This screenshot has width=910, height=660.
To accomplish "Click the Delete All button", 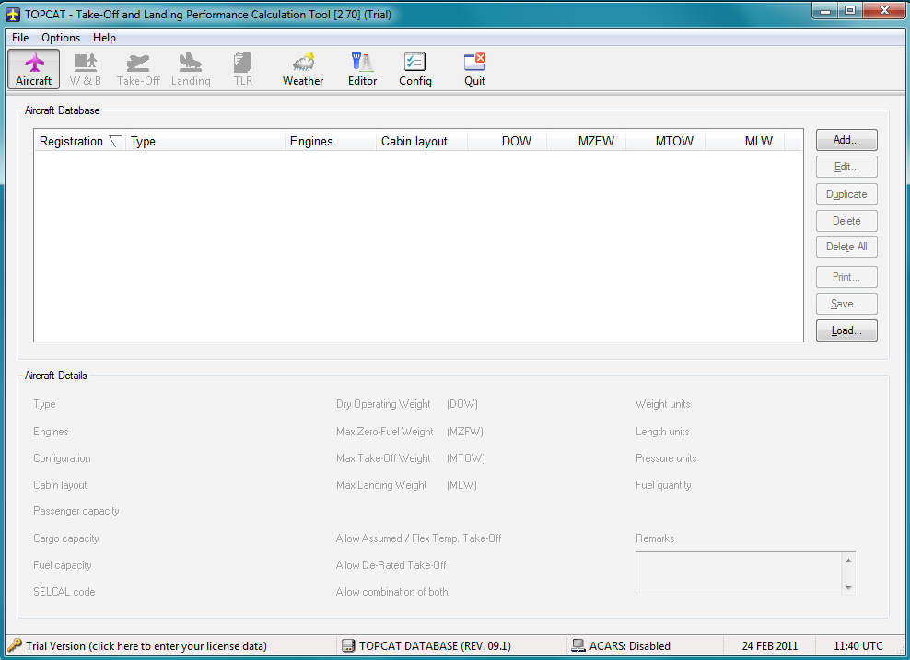I will (846, 247).
